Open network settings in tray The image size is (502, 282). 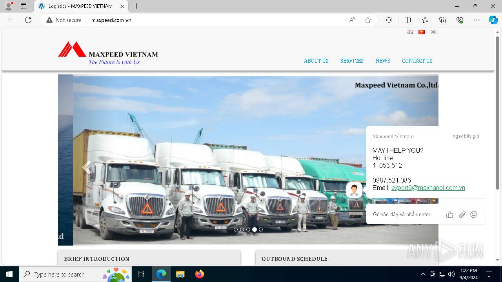tap(442, 274)
